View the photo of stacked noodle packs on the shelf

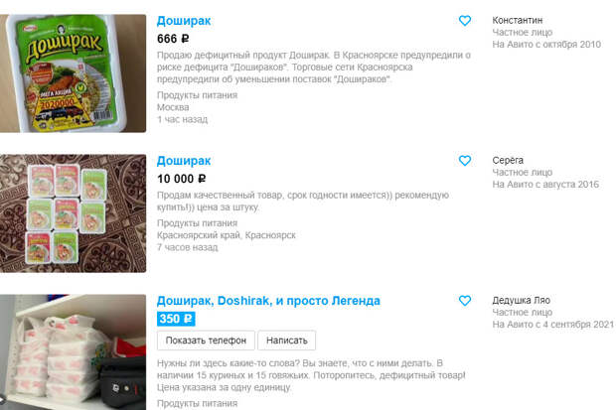pos(74,352)
